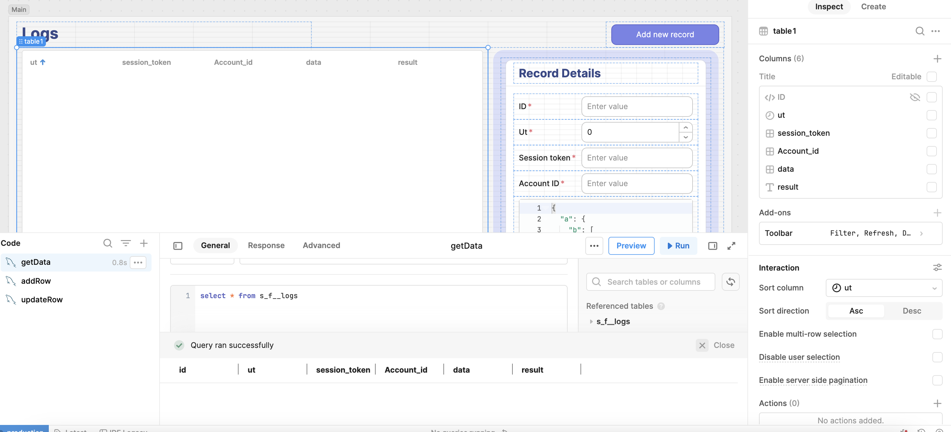Focus the Account ID input field
This screenshot has width=951, height=432.
point(637,184)
